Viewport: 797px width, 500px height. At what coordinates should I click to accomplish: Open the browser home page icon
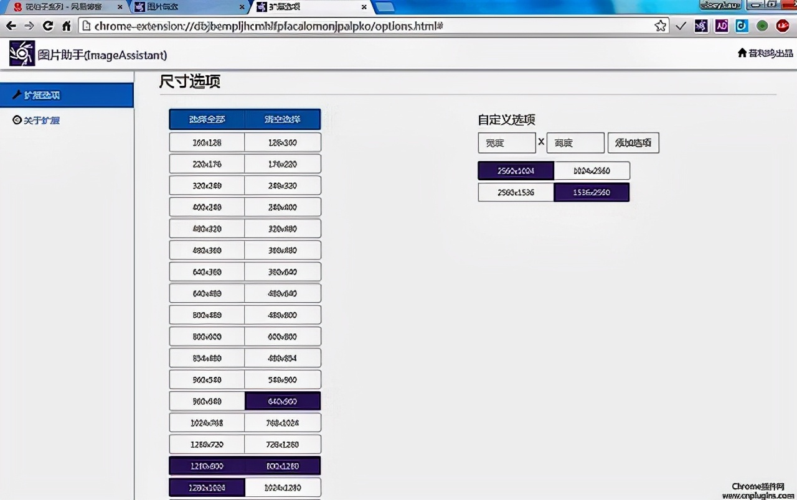click(66, 26)
